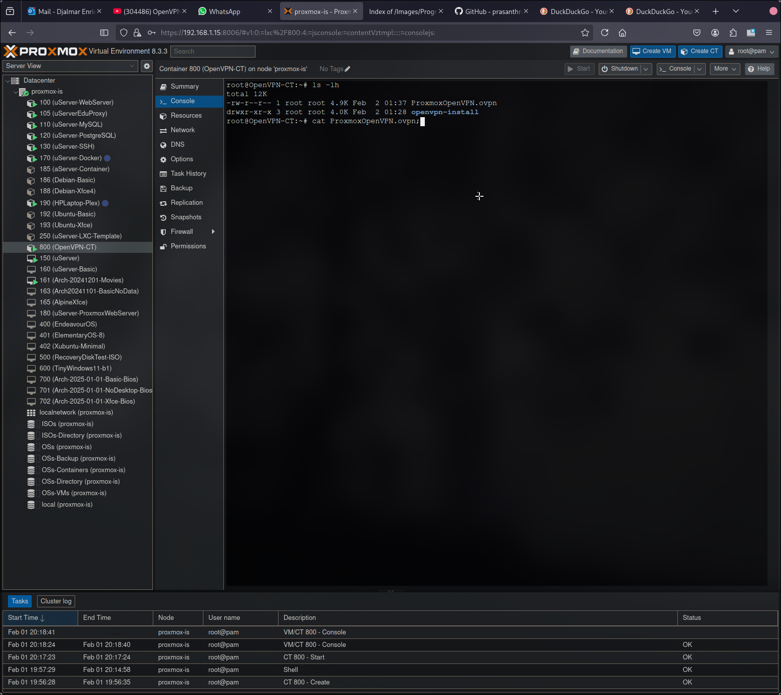Reload the page using the refresh icon
781x695 pixels.
click(605, 33)
